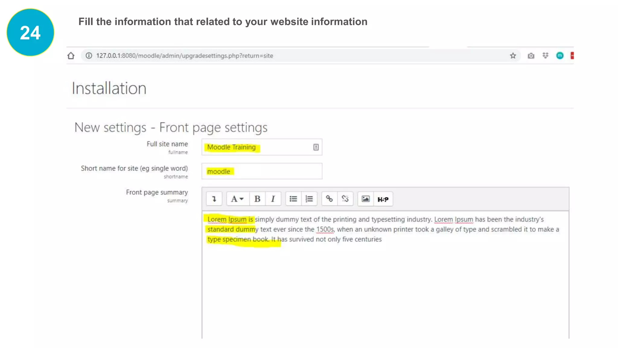Insert an ordered numbered list

click(x=309, y=199)
